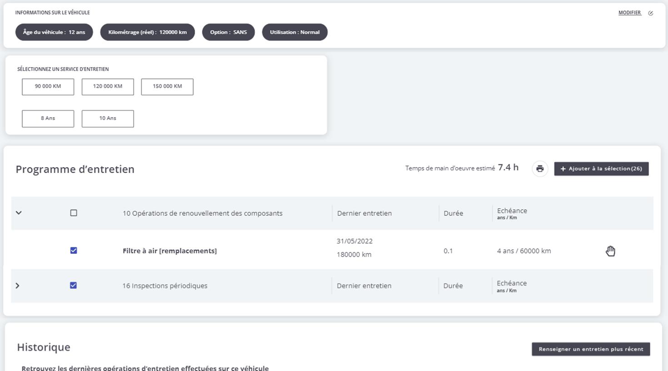Click the 16 Inspections périodiques label
668x371 pixels.
click(x=165, y=286)
